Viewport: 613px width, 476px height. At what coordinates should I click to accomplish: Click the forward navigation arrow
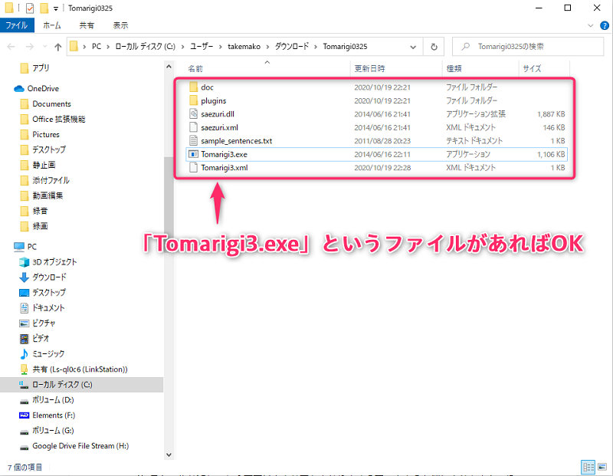(28, 47)
